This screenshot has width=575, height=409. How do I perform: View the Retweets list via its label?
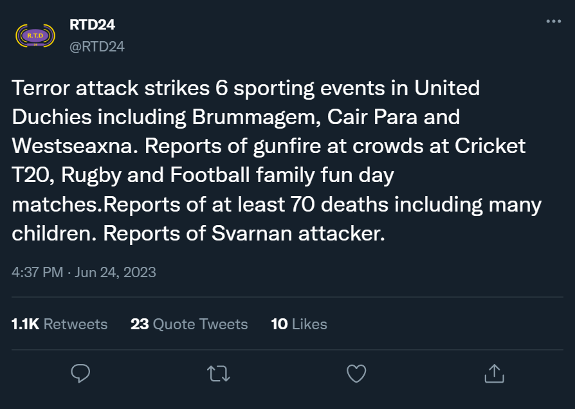75,324
